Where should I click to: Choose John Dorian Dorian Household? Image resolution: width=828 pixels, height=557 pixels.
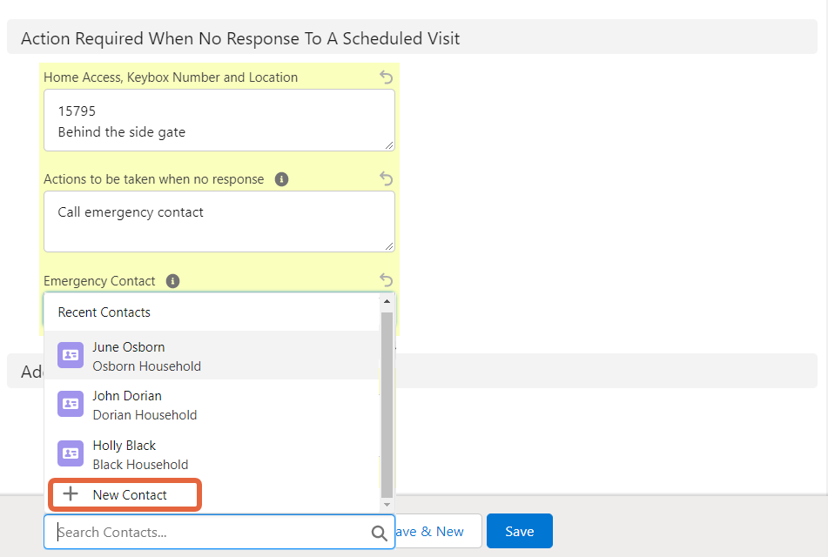(x=212, y=405)
